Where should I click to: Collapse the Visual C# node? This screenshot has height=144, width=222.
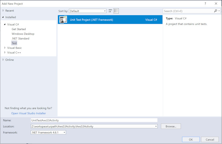(x=5, y=24)
